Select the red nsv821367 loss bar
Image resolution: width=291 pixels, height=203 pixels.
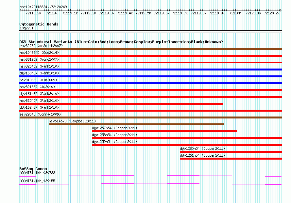click(150, 90)
